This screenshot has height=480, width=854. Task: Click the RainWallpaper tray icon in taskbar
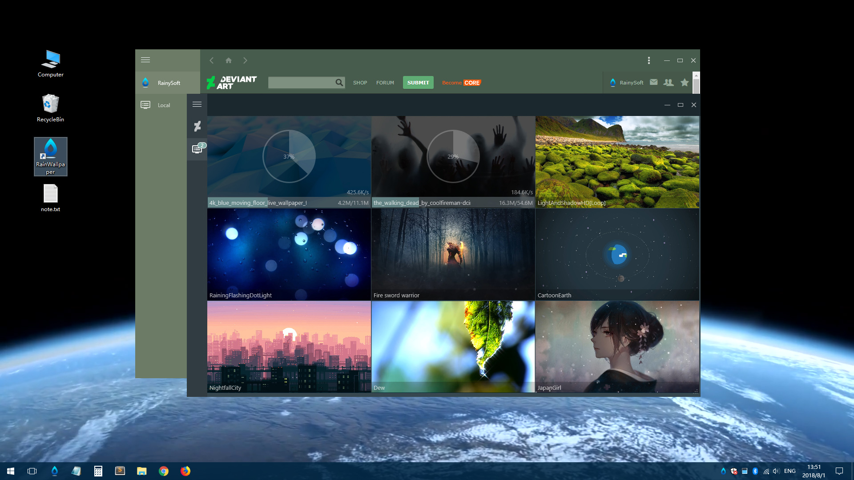click(x=724, y=471)
